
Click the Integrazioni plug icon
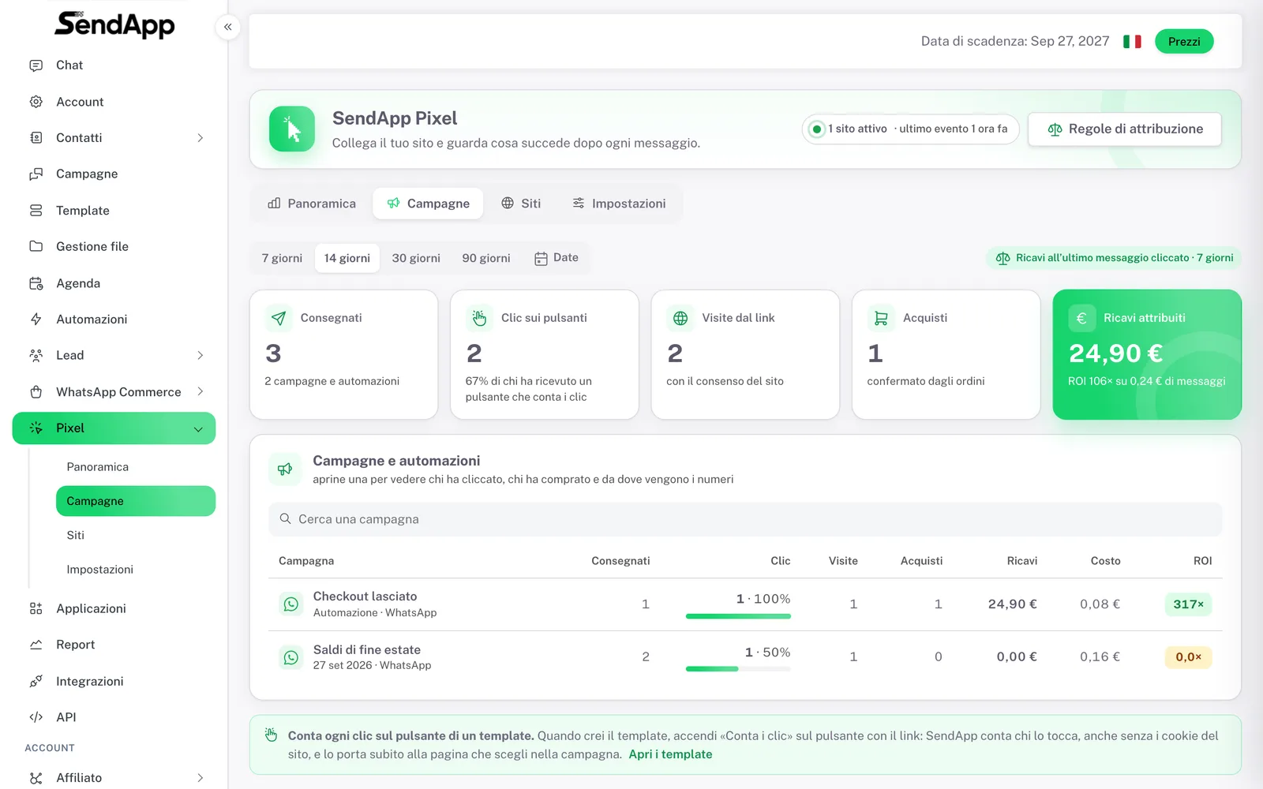point(36,681)
